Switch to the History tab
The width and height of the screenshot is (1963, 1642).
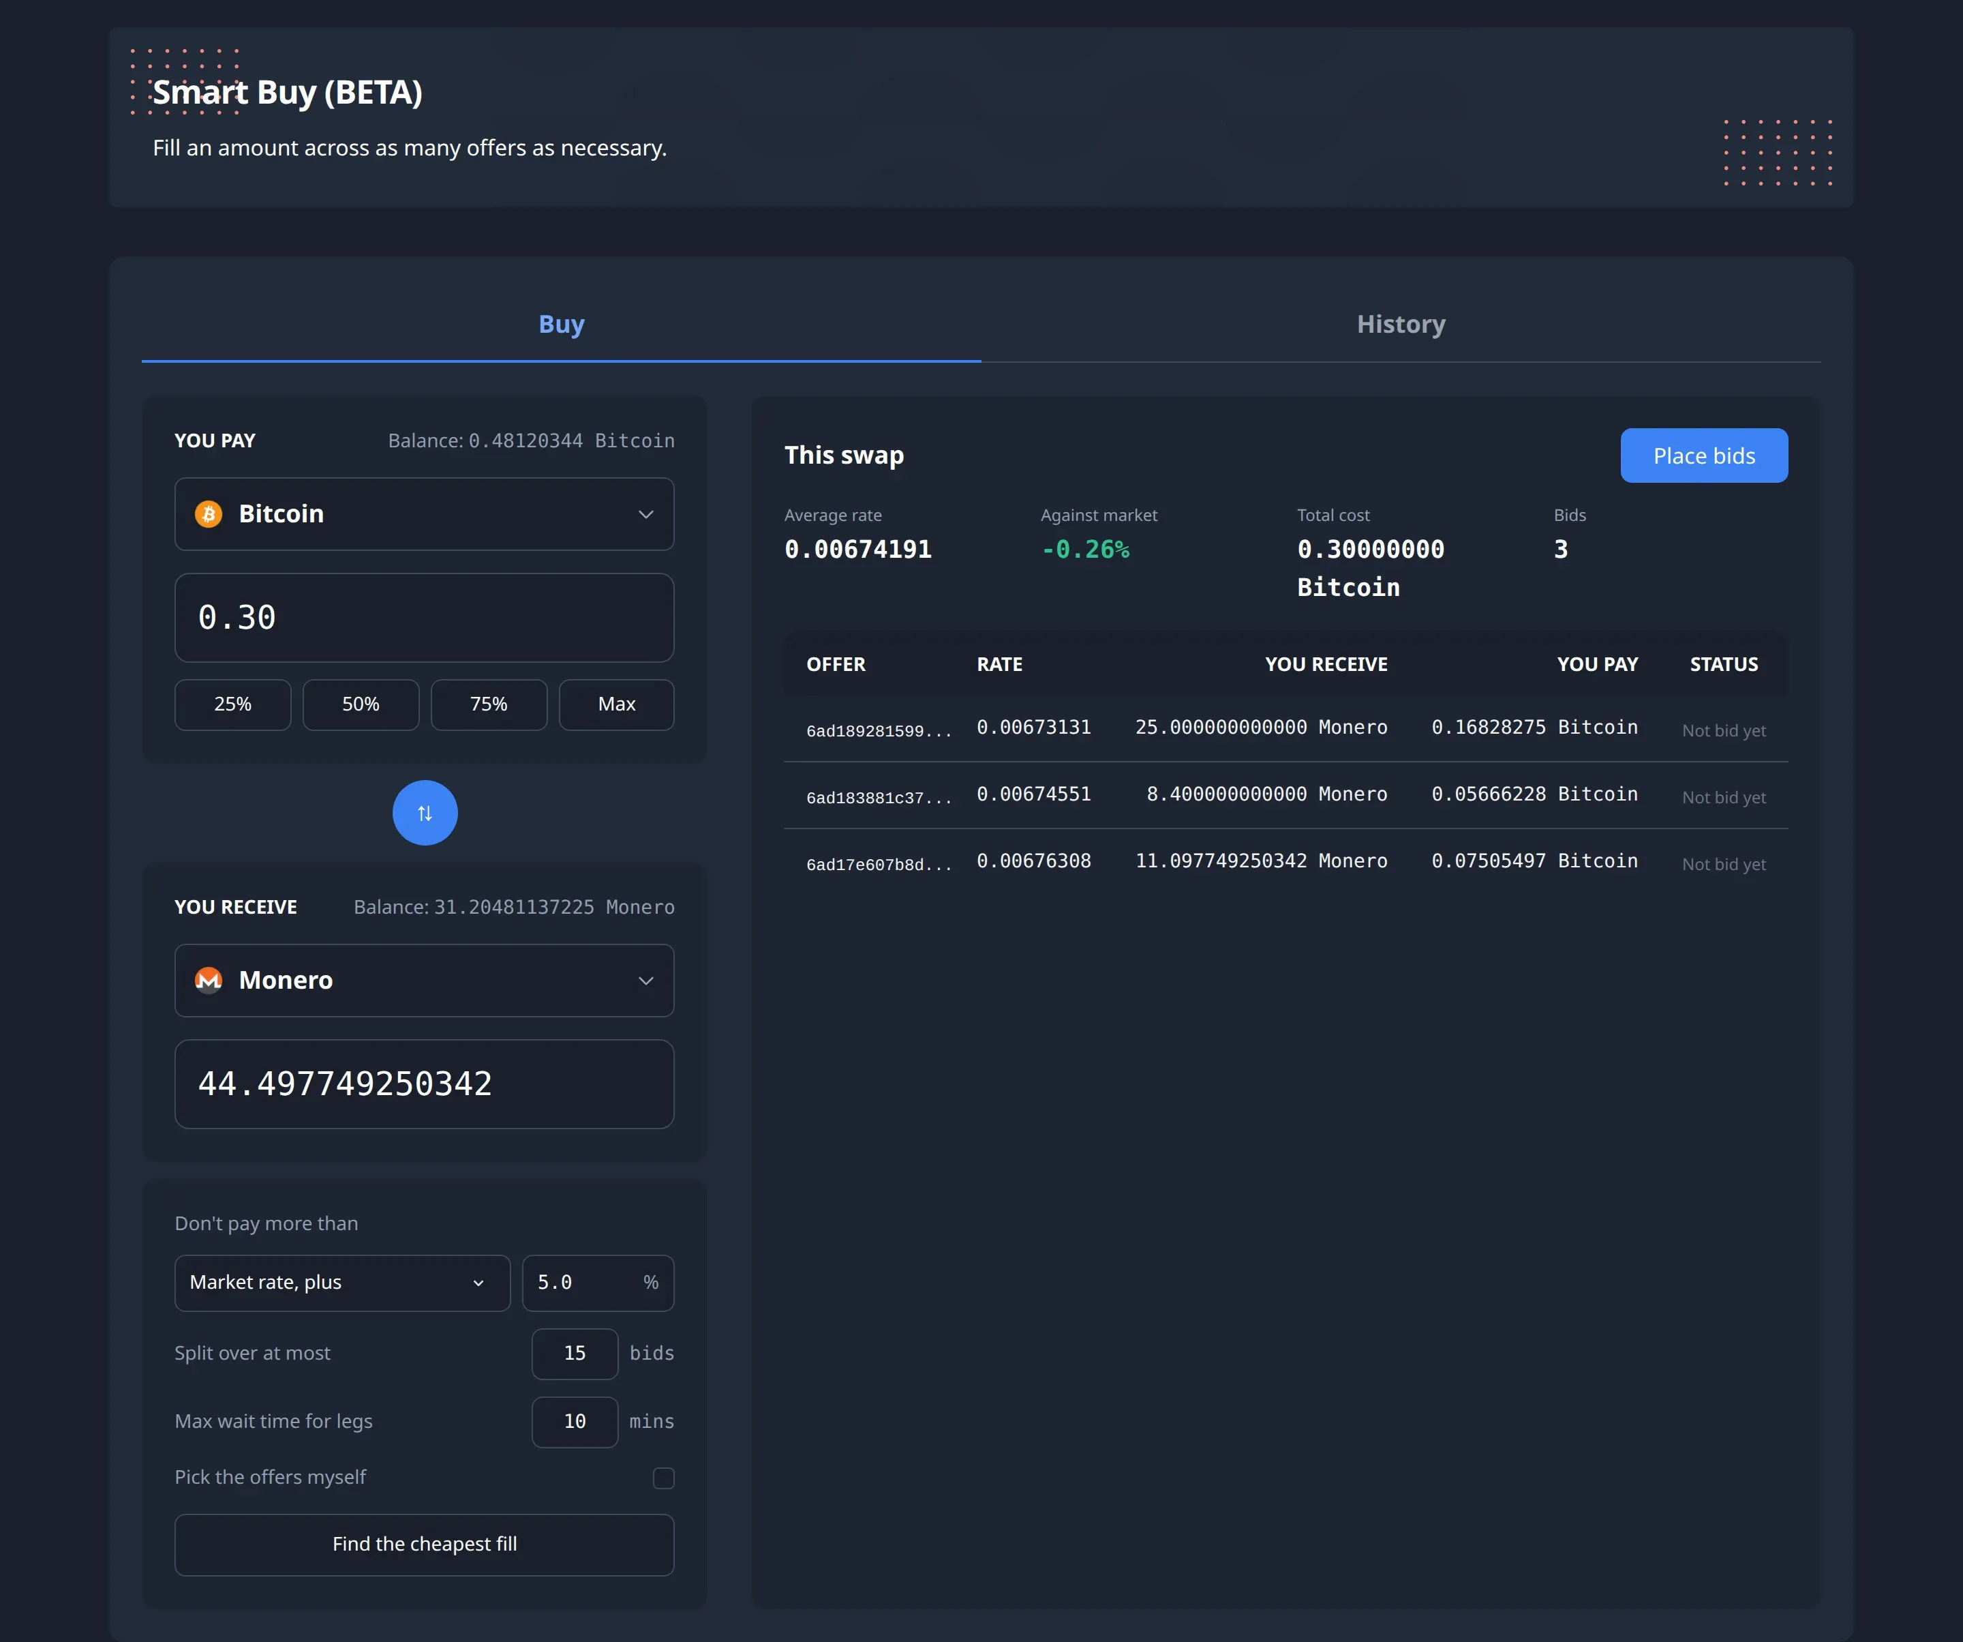(x=1401, y=323)
